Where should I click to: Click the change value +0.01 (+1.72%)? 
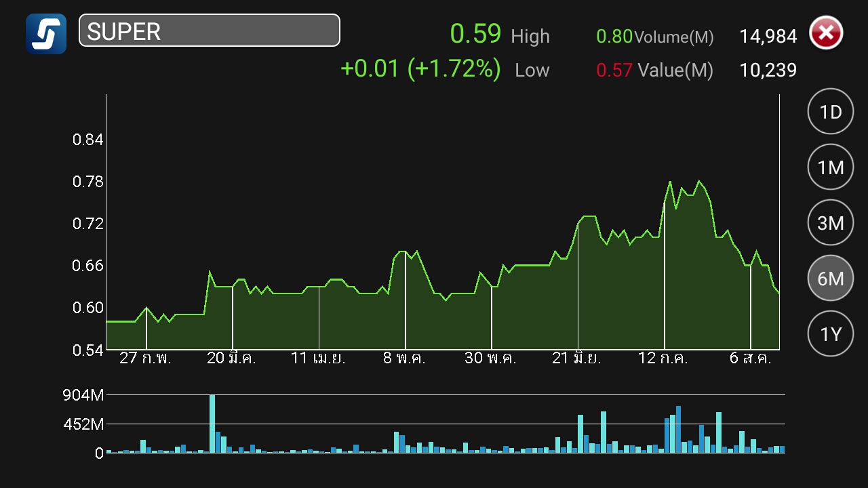(420, 68)
